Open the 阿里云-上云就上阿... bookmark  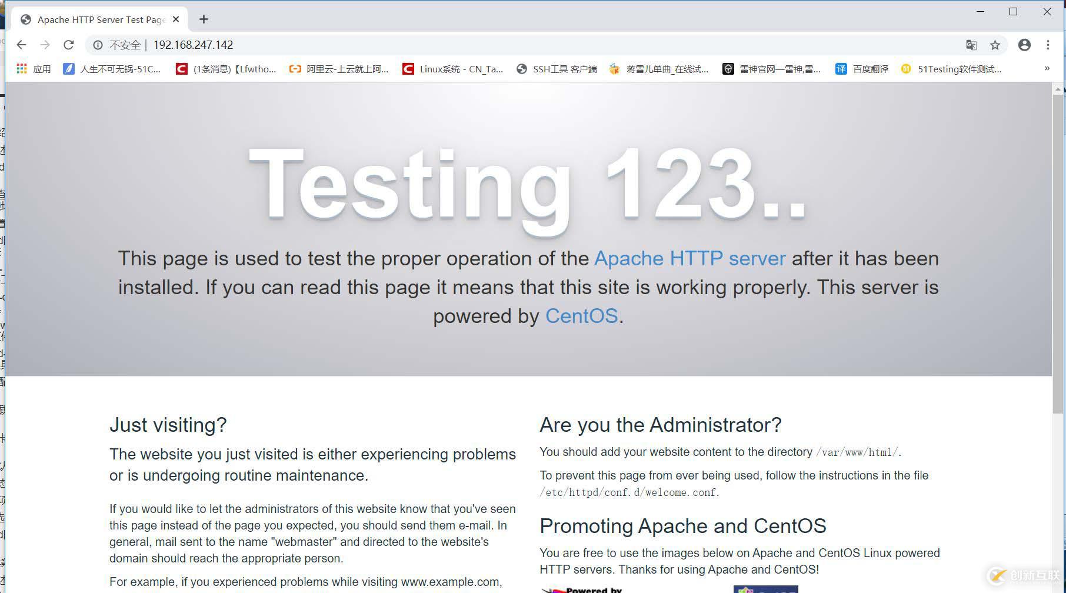coord(339,69)
